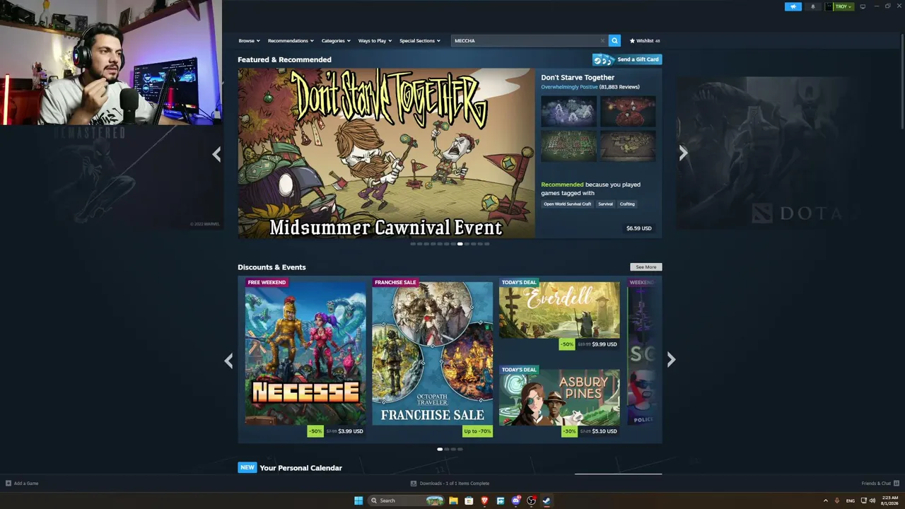Image resolution: width=905 pixels, height=509 pixels.
Task: Expand the Recommendations menu
Action: 291,41
